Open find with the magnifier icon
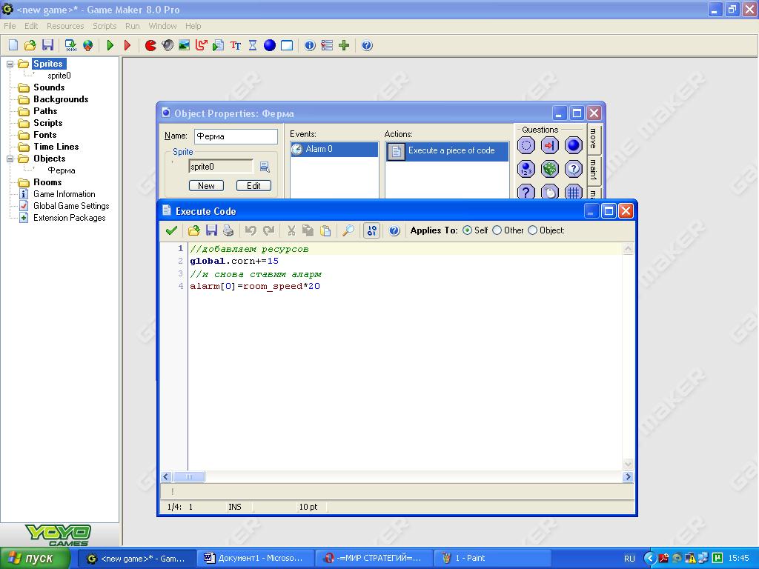Image resolution: width=759 pixels, height=569 pixels. point(348,231)
